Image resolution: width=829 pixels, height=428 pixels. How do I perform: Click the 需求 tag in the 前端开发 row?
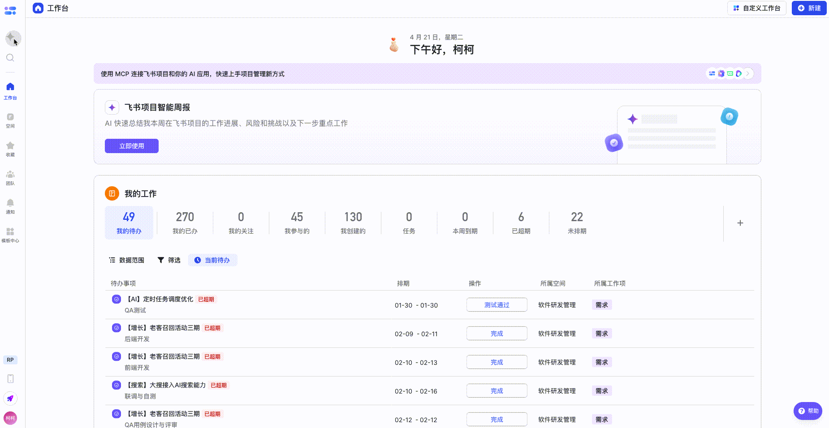pos(602,362)
